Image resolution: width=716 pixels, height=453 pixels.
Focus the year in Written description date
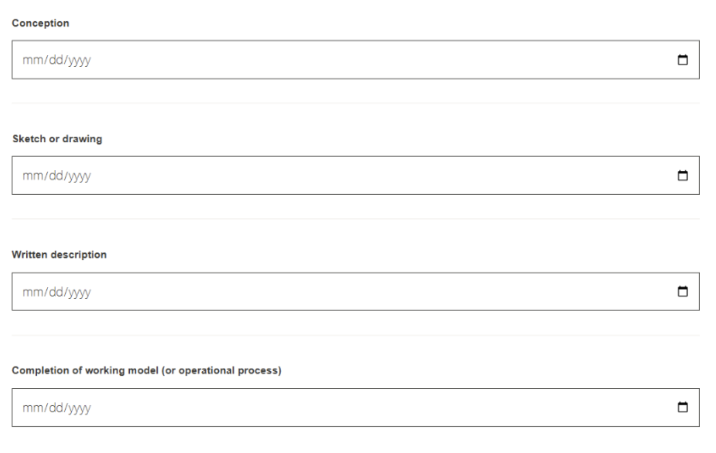pyautogui.click(x=80, y=292)
